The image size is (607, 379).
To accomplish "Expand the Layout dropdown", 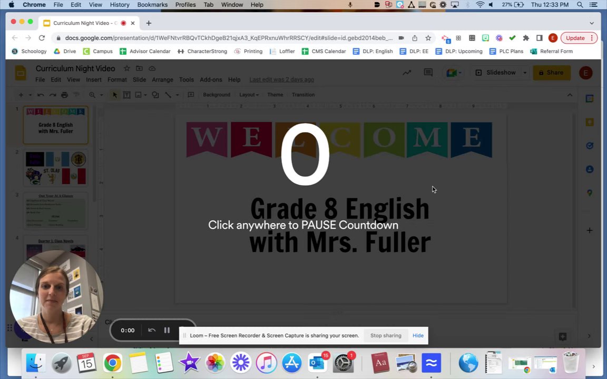I will pyautogui.click(x=249, y=95).
